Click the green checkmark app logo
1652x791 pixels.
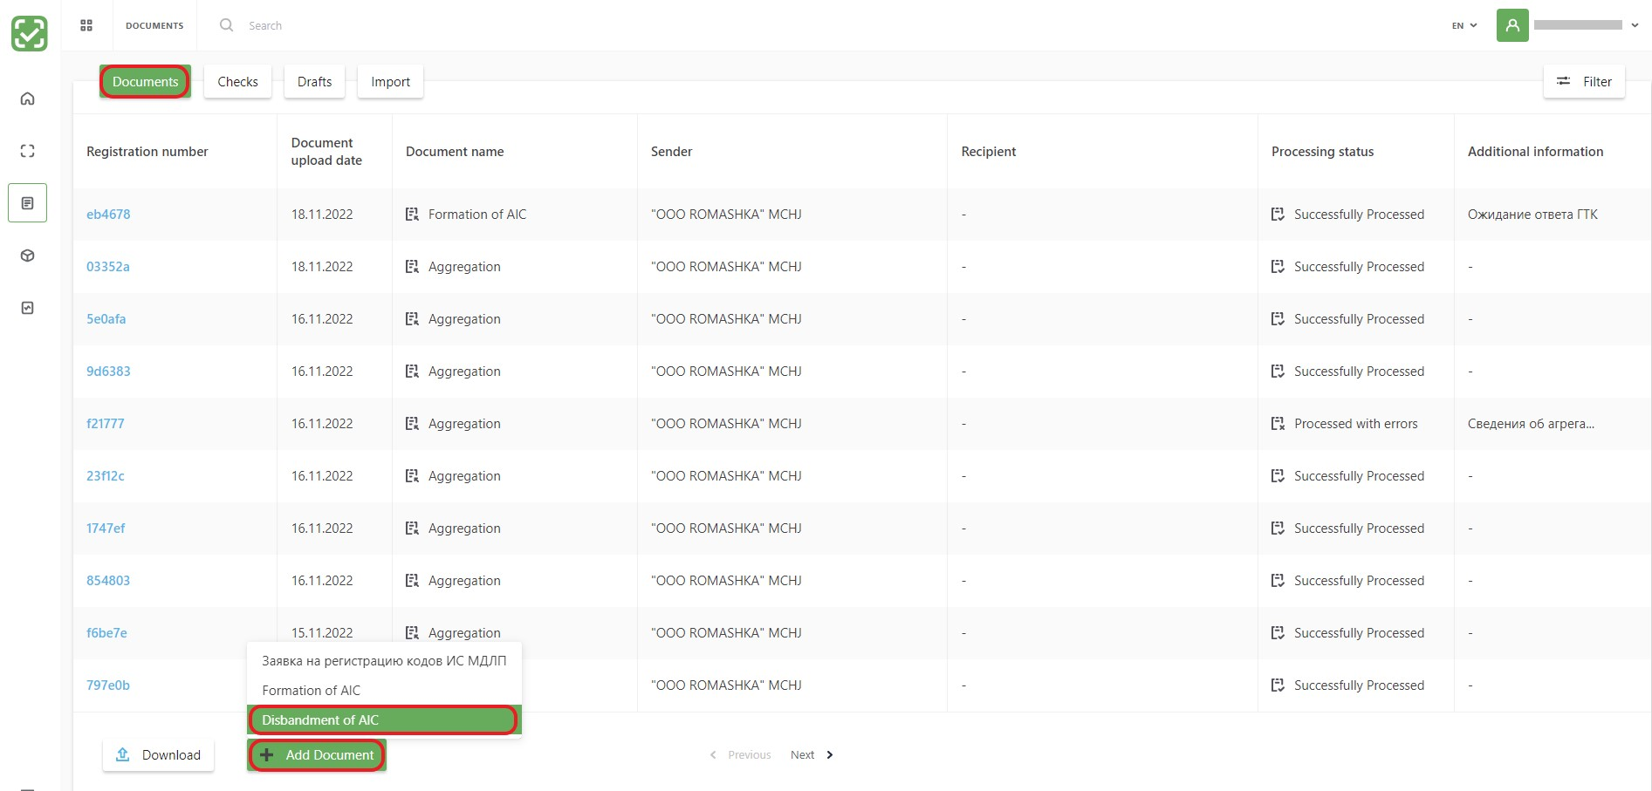pyautogui.click(x=30, y=34)
